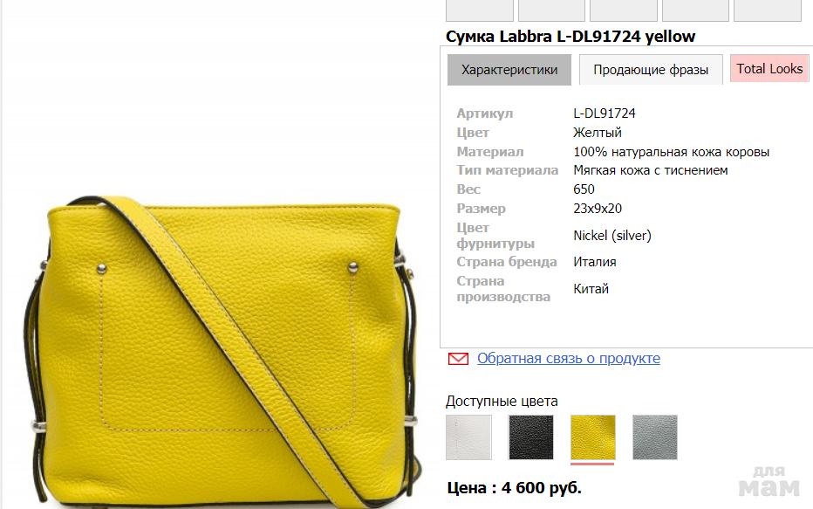Screen dimensions: 813x509
Task: Select the white color swatch
Action: click(x=468, y=437)
